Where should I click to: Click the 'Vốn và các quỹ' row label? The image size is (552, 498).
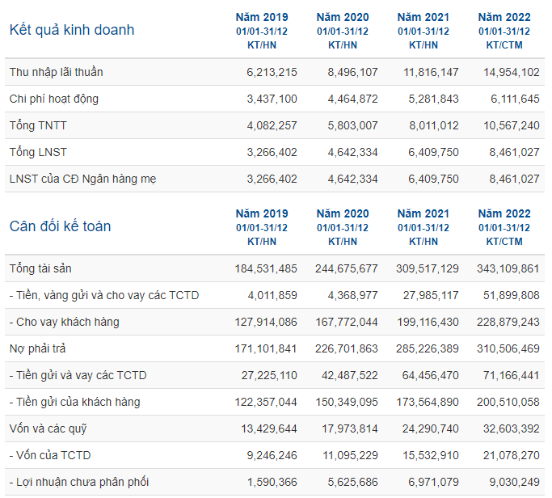pyautogui.click(x=48, y=428)
